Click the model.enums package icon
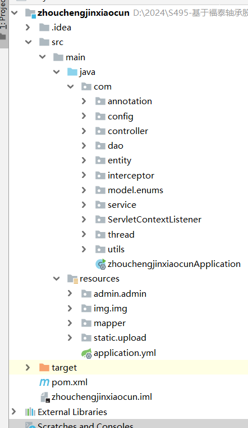This screenshot has width=248, height=428. [x=100, y=190]
